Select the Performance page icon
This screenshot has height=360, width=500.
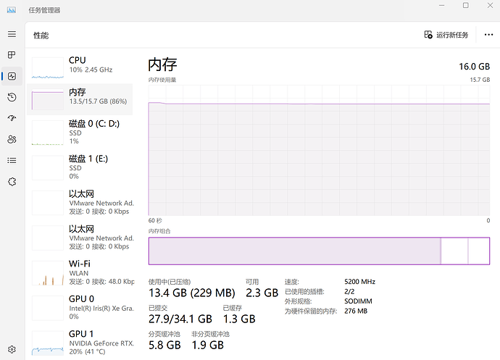12,76
